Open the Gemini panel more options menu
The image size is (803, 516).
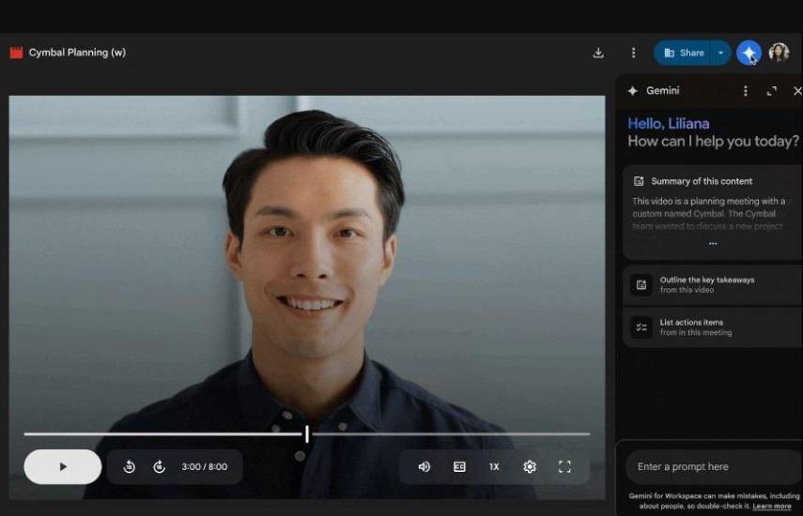[746, 91]
